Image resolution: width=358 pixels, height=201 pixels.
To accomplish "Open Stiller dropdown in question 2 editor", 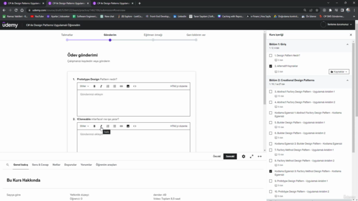I will (84, 126).
